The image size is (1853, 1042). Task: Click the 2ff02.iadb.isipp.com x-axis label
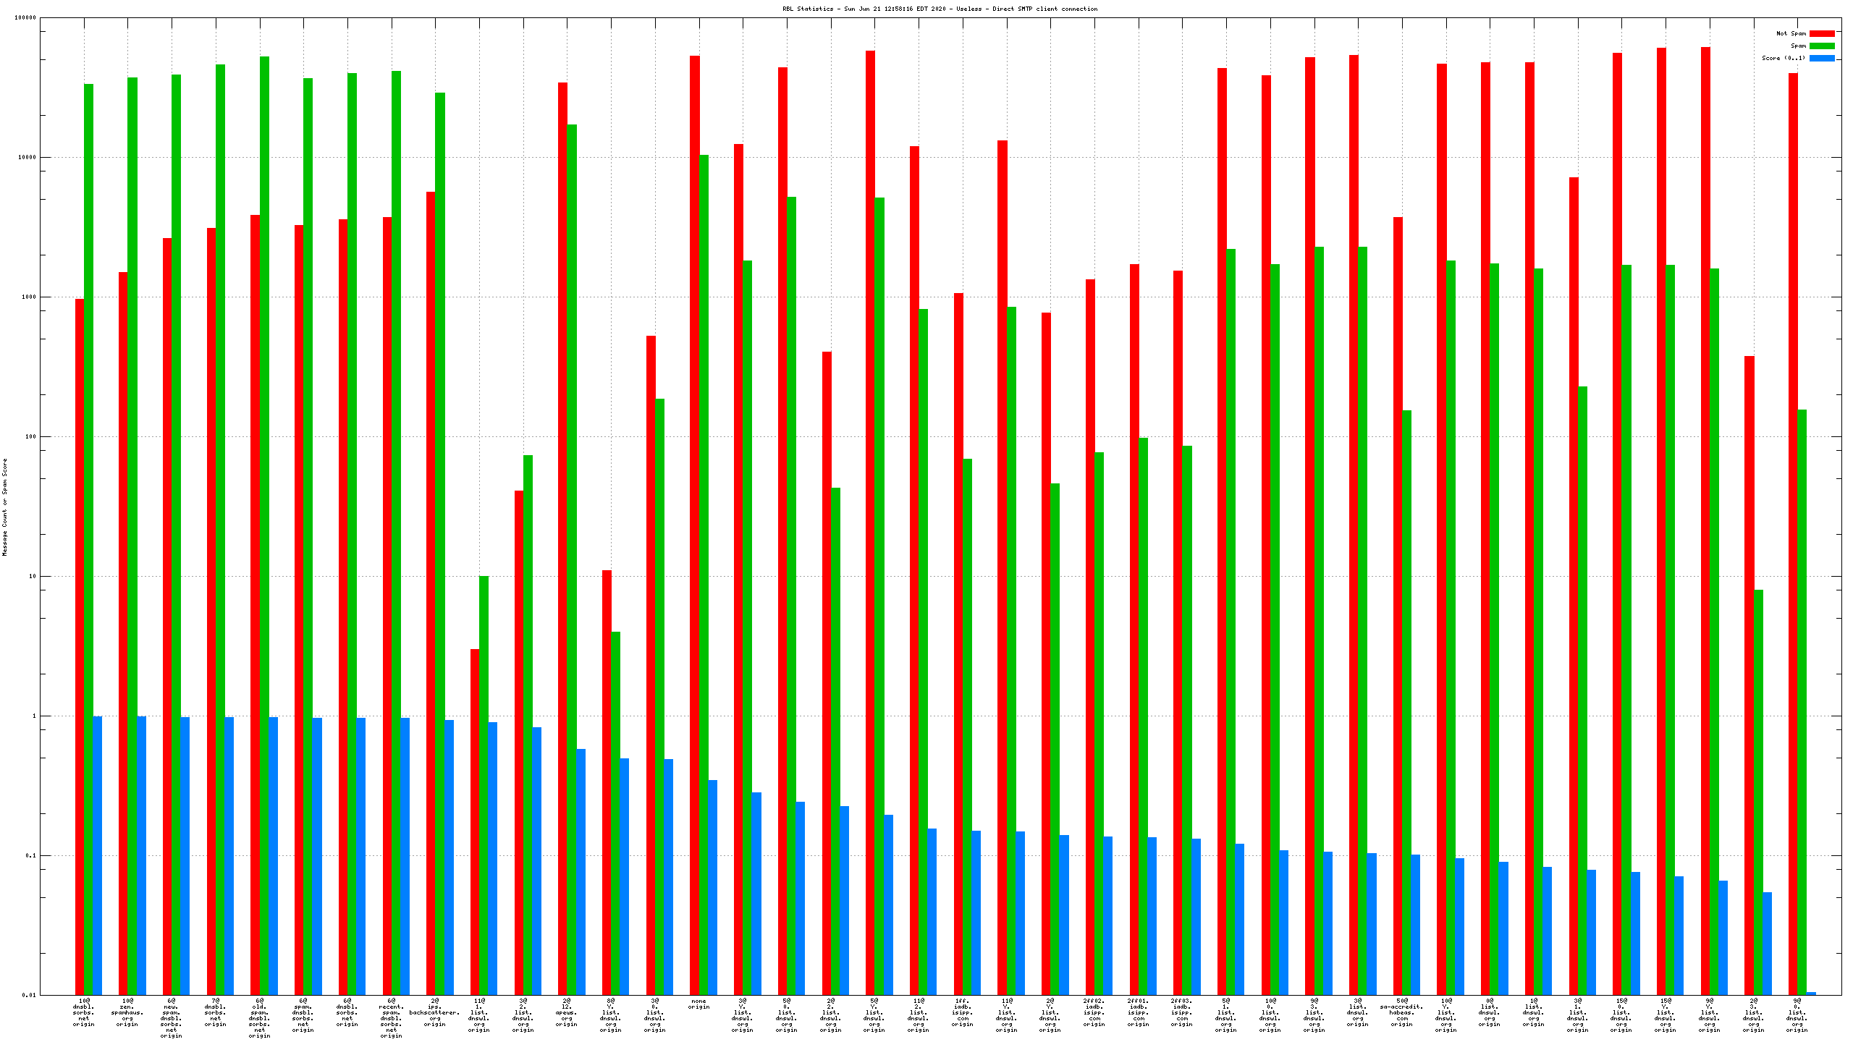point(1094,1012)
